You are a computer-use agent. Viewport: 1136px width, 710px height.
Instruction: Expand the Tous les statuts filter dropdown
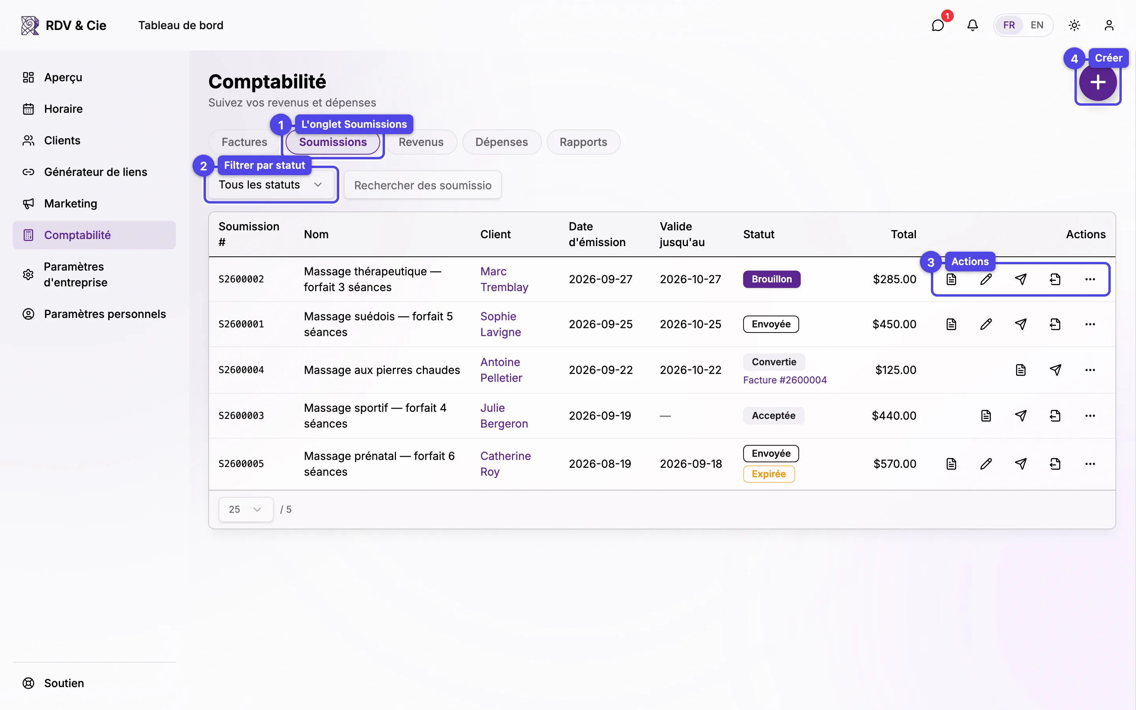pos(271,185)
